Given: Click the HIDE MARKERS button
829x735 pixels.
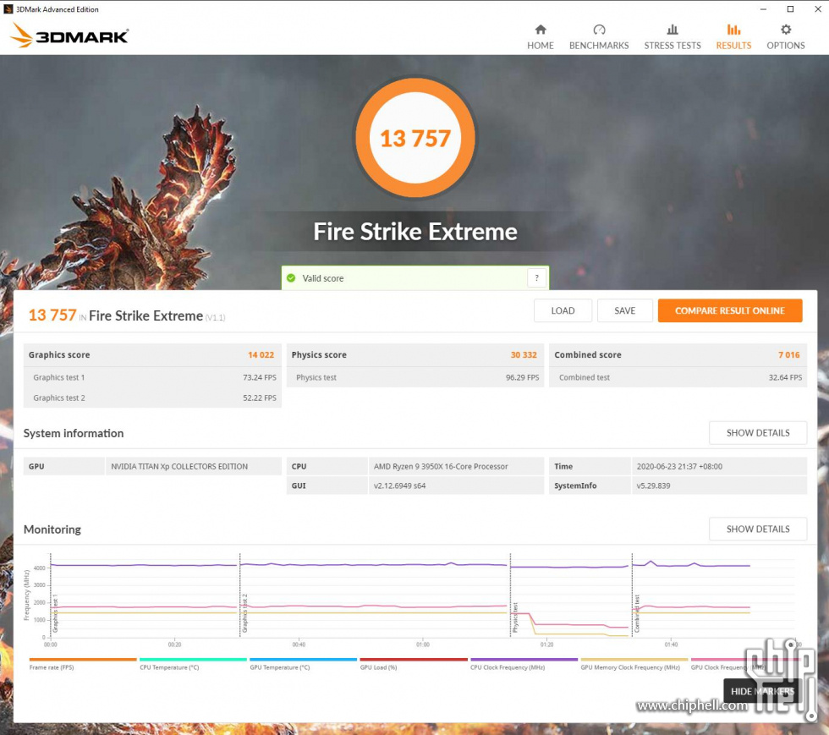Looking at the screenshot, I should pos(762,691).
